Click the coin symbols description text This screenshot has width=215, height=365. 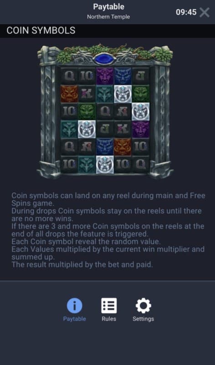coord(108,230)
